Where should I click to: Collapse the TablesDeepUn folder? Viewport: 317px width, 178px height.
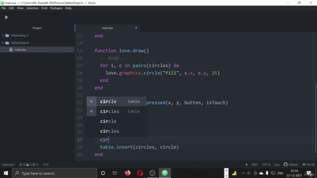pos(3,43)
